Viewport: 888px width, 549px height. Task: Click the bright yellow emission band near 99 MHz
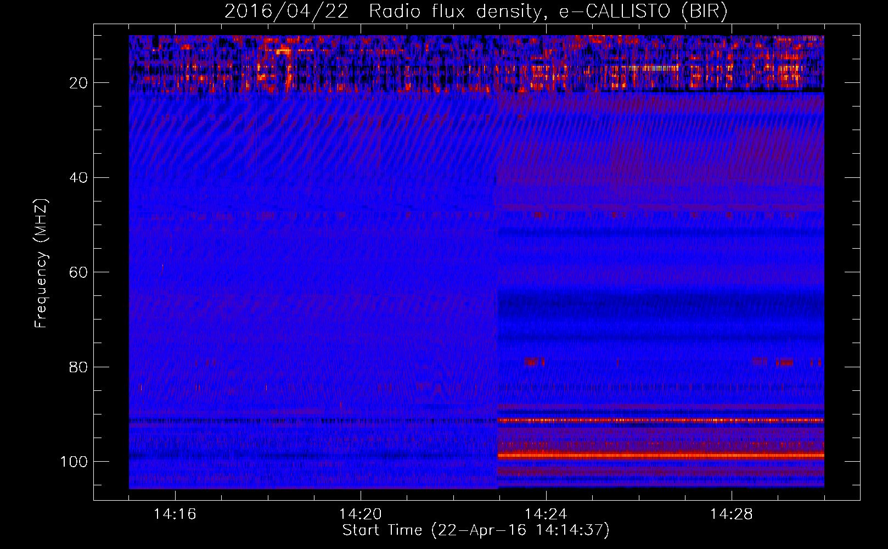pyautogui.click(x=661, y=455)
